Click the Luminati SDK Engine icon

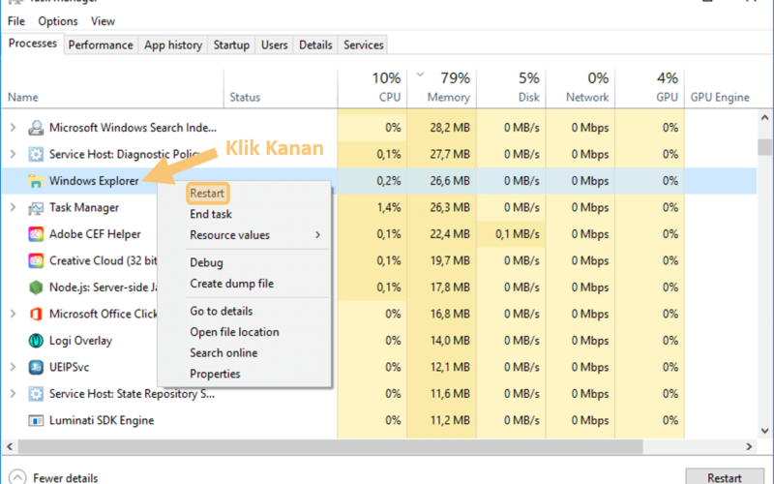(36, 421)
